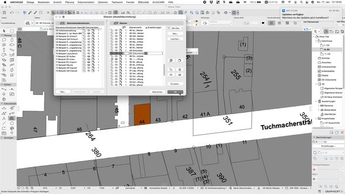Screen dimensions: 345x194
Task: Click Abbrechen in Ebenen dialog
Action: click(x=157, y=92)
